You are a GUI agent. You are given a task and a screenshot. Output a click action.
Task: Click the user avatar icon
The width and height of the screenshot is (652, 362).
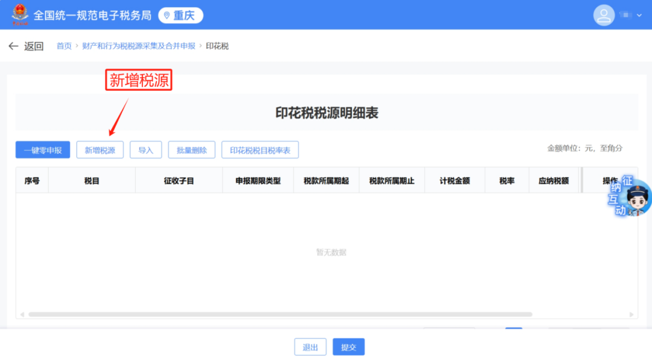604,15
